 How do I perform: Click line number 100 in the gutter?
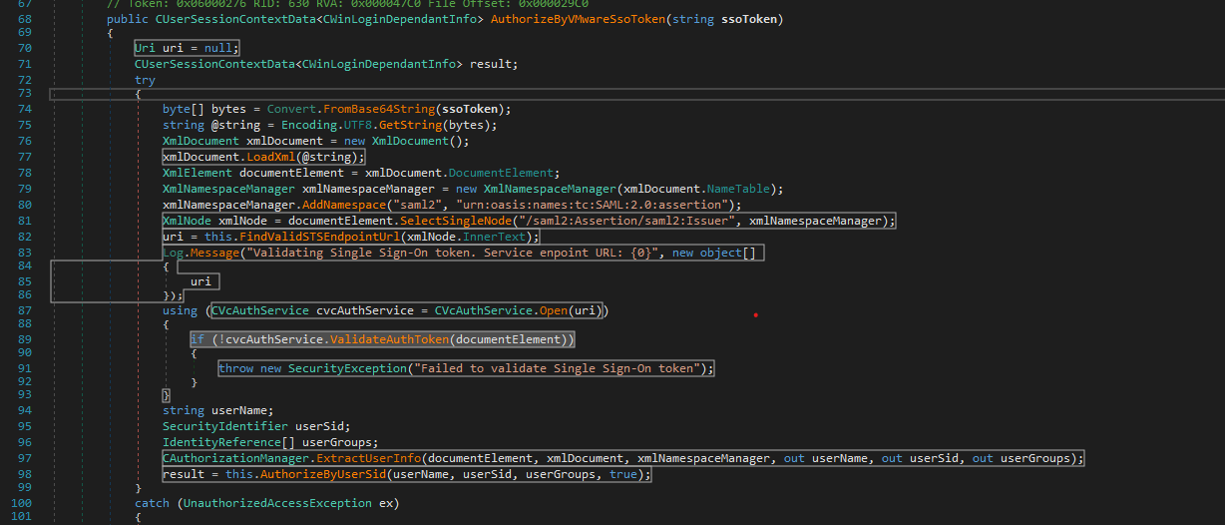tap(22, 503)
